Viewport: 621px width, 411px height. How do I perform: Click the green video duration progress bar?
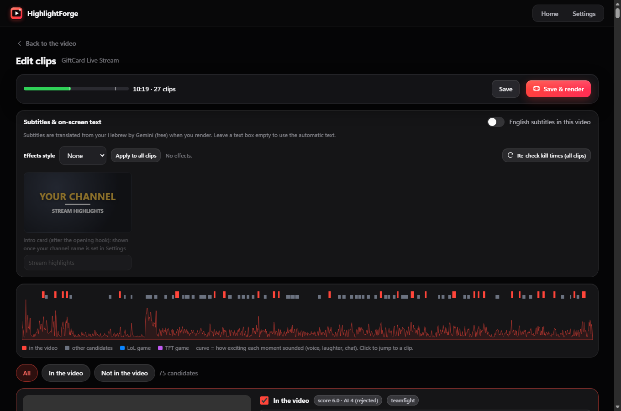point(76,89)
